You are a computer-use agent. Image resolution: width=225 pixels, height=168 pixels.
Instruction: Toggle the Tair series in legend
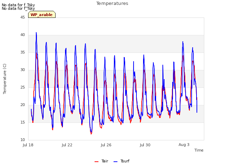[x=101, y=161]
